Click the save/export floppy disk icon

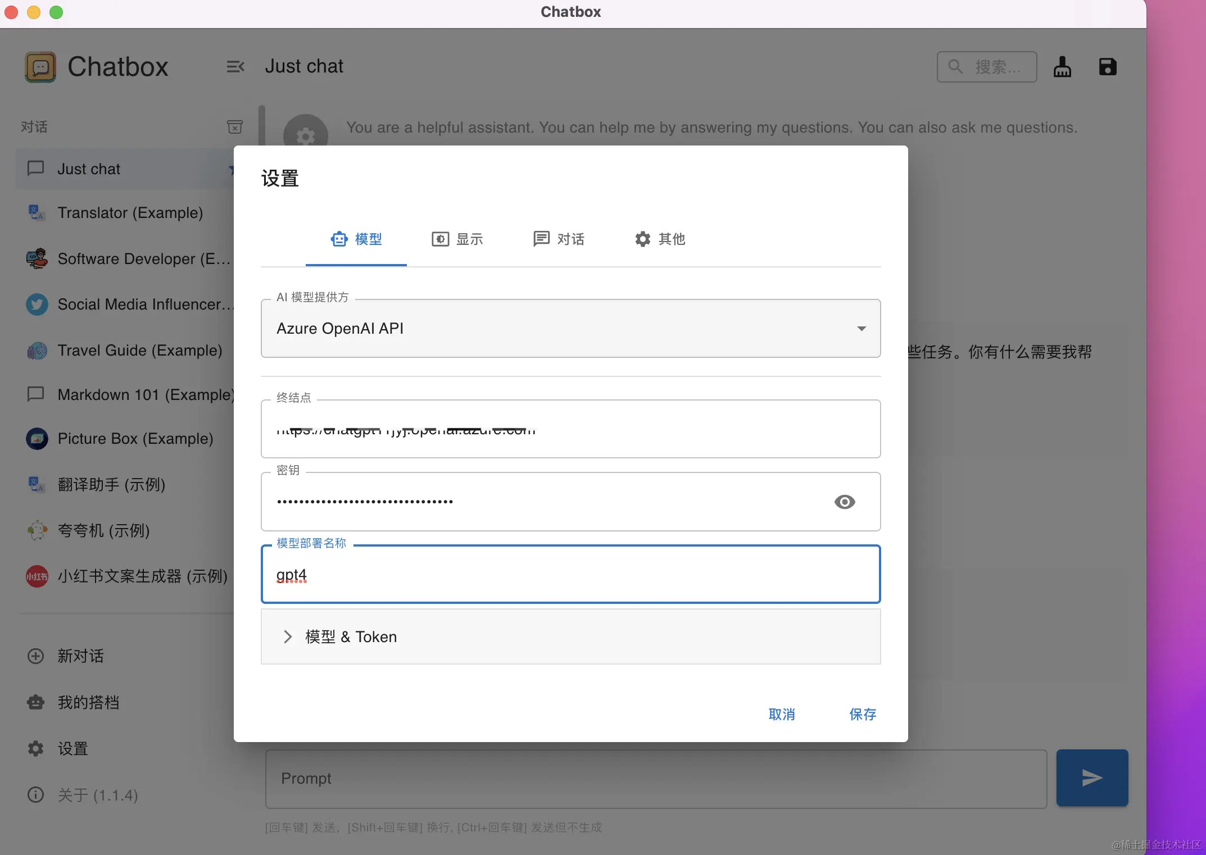[x=1107, y=67]
